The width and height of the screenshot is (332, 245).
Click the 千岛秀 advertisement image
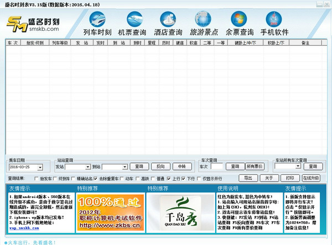pos(180,212)
